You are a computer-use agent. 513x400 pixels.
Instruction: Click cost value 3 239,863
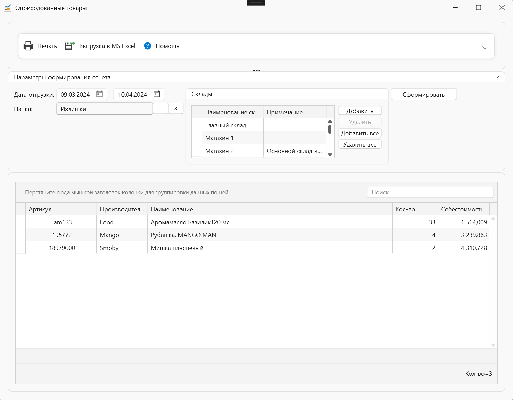coord(464,235)
